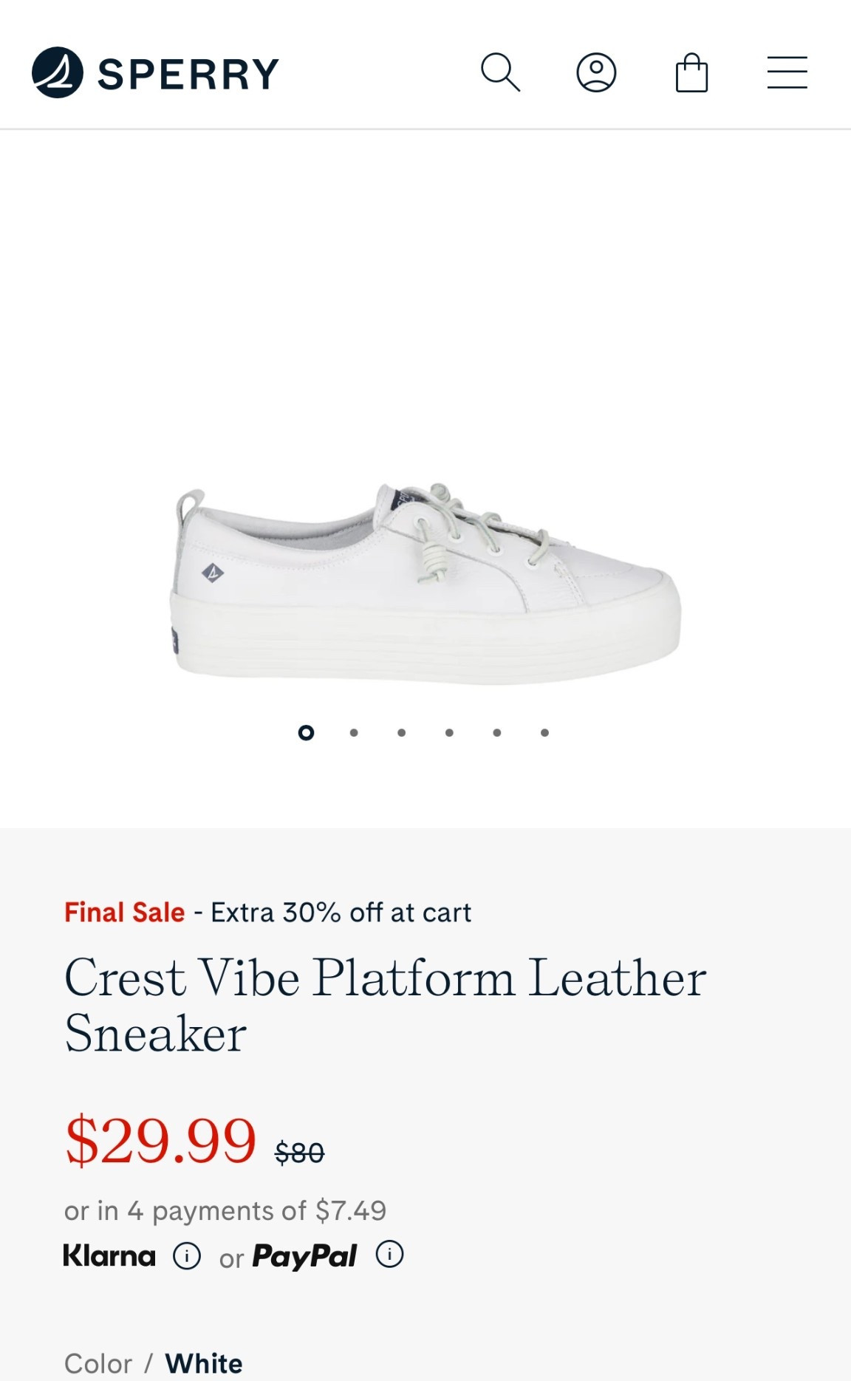
Task: Select the fifth carousel dot
Action: pyautogui.click(x=497, y=732)
